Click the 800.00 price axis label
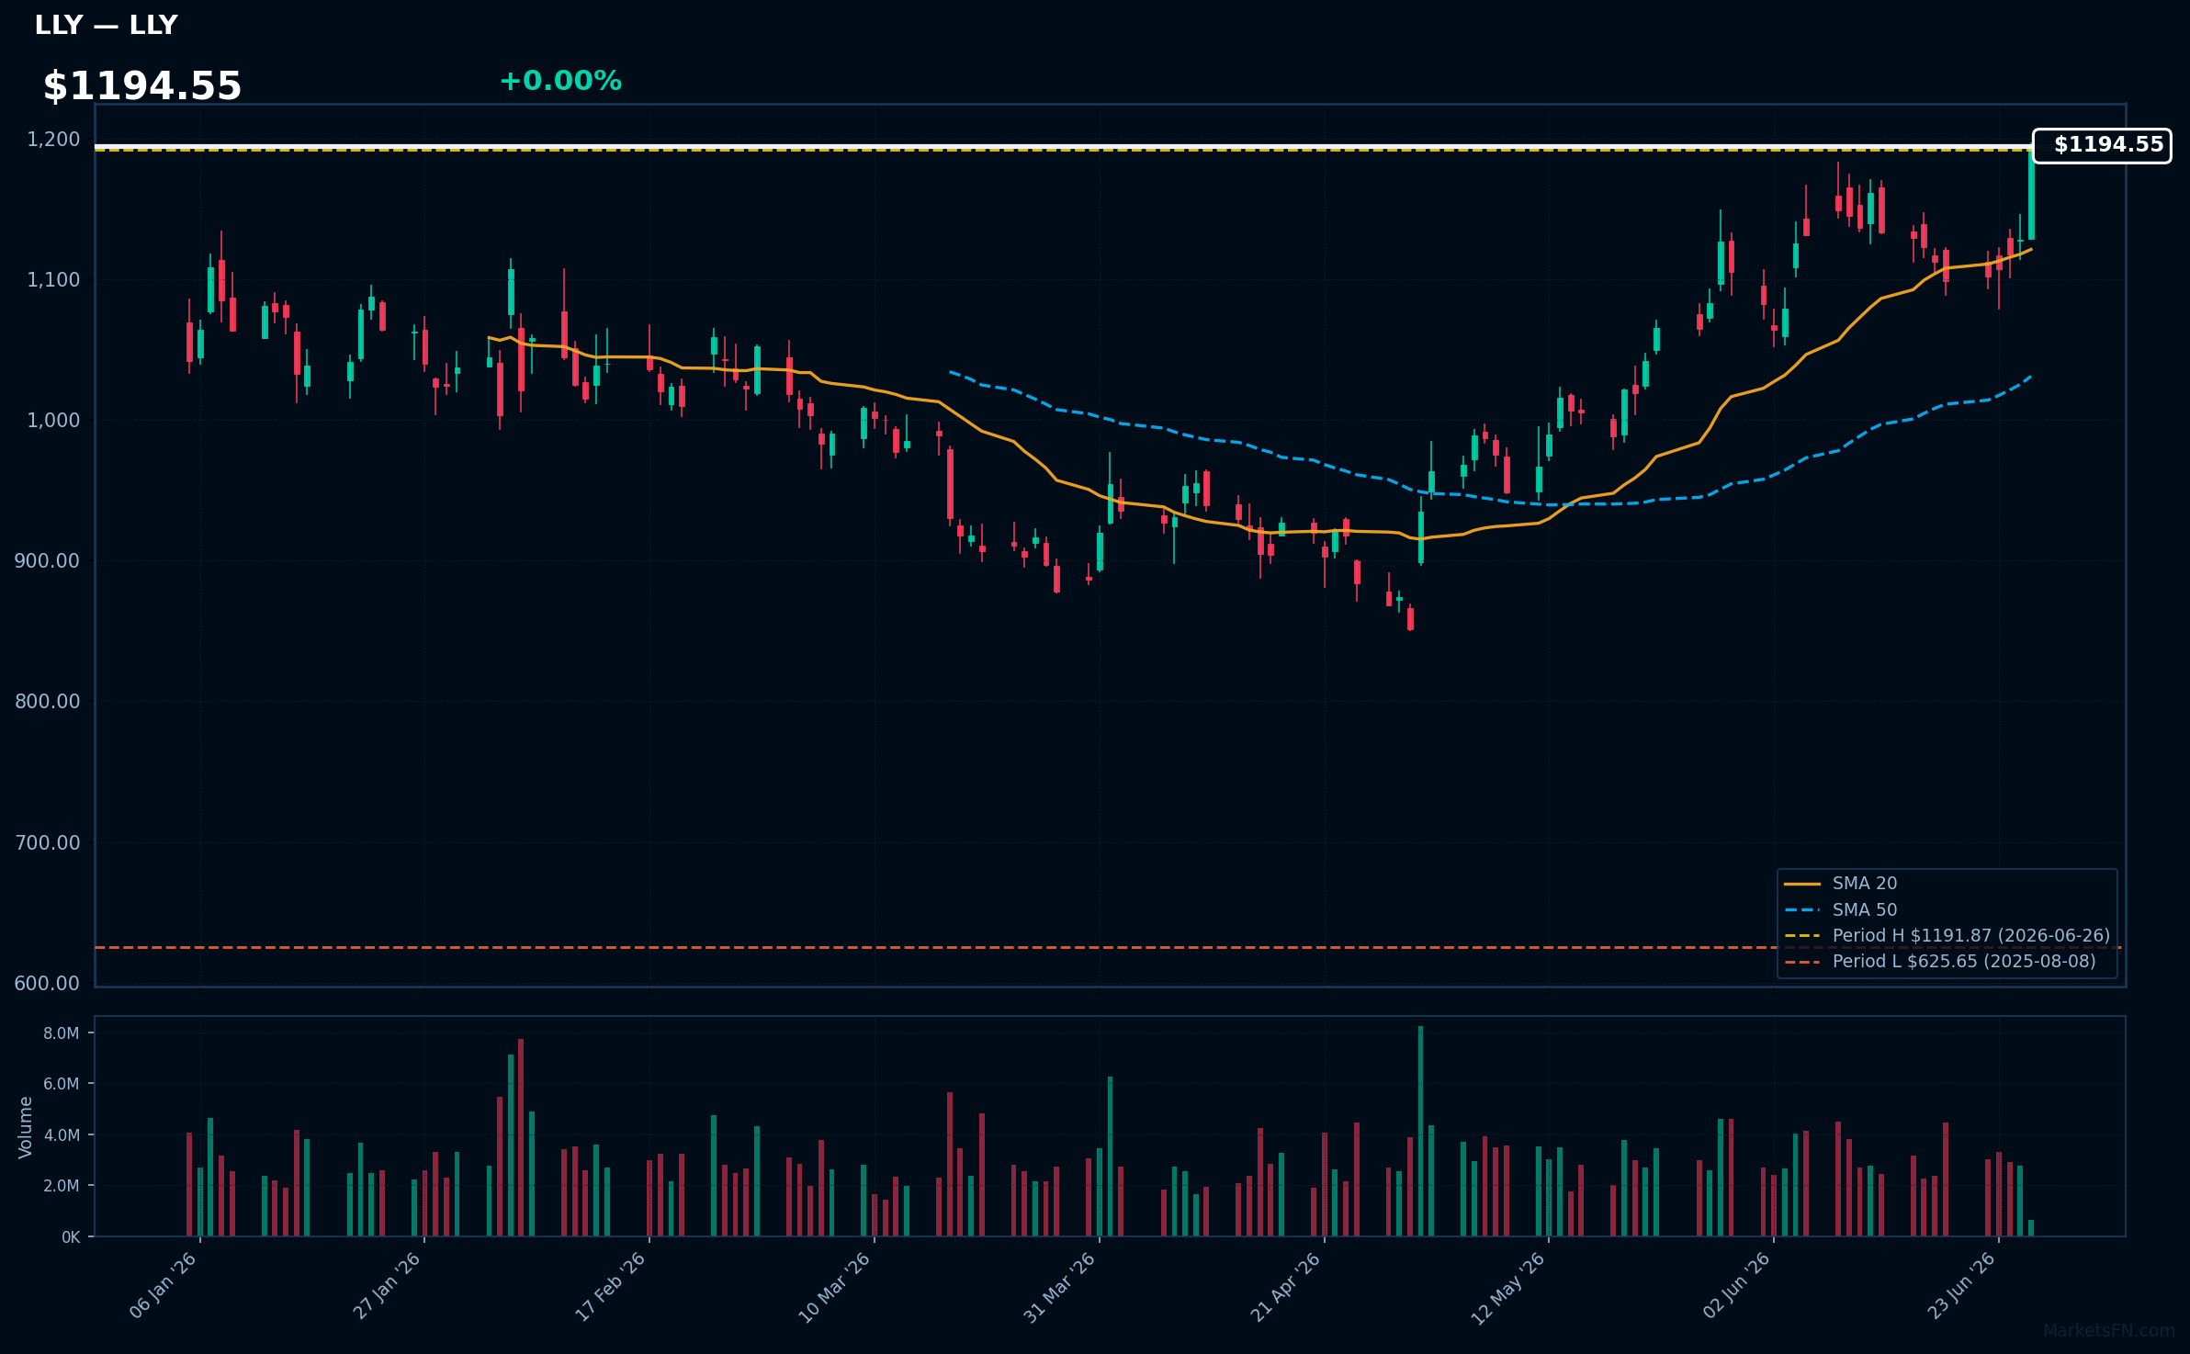Image resolution: width=2190 pixels, height=1354 pixels. point(48,702)
